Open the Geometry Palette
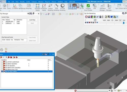The image size is (127, 92). (x=38, y=7)
